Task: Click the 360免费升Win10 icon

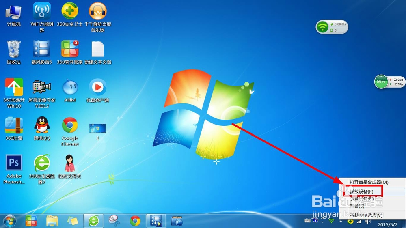Action: tap(14, 93)
